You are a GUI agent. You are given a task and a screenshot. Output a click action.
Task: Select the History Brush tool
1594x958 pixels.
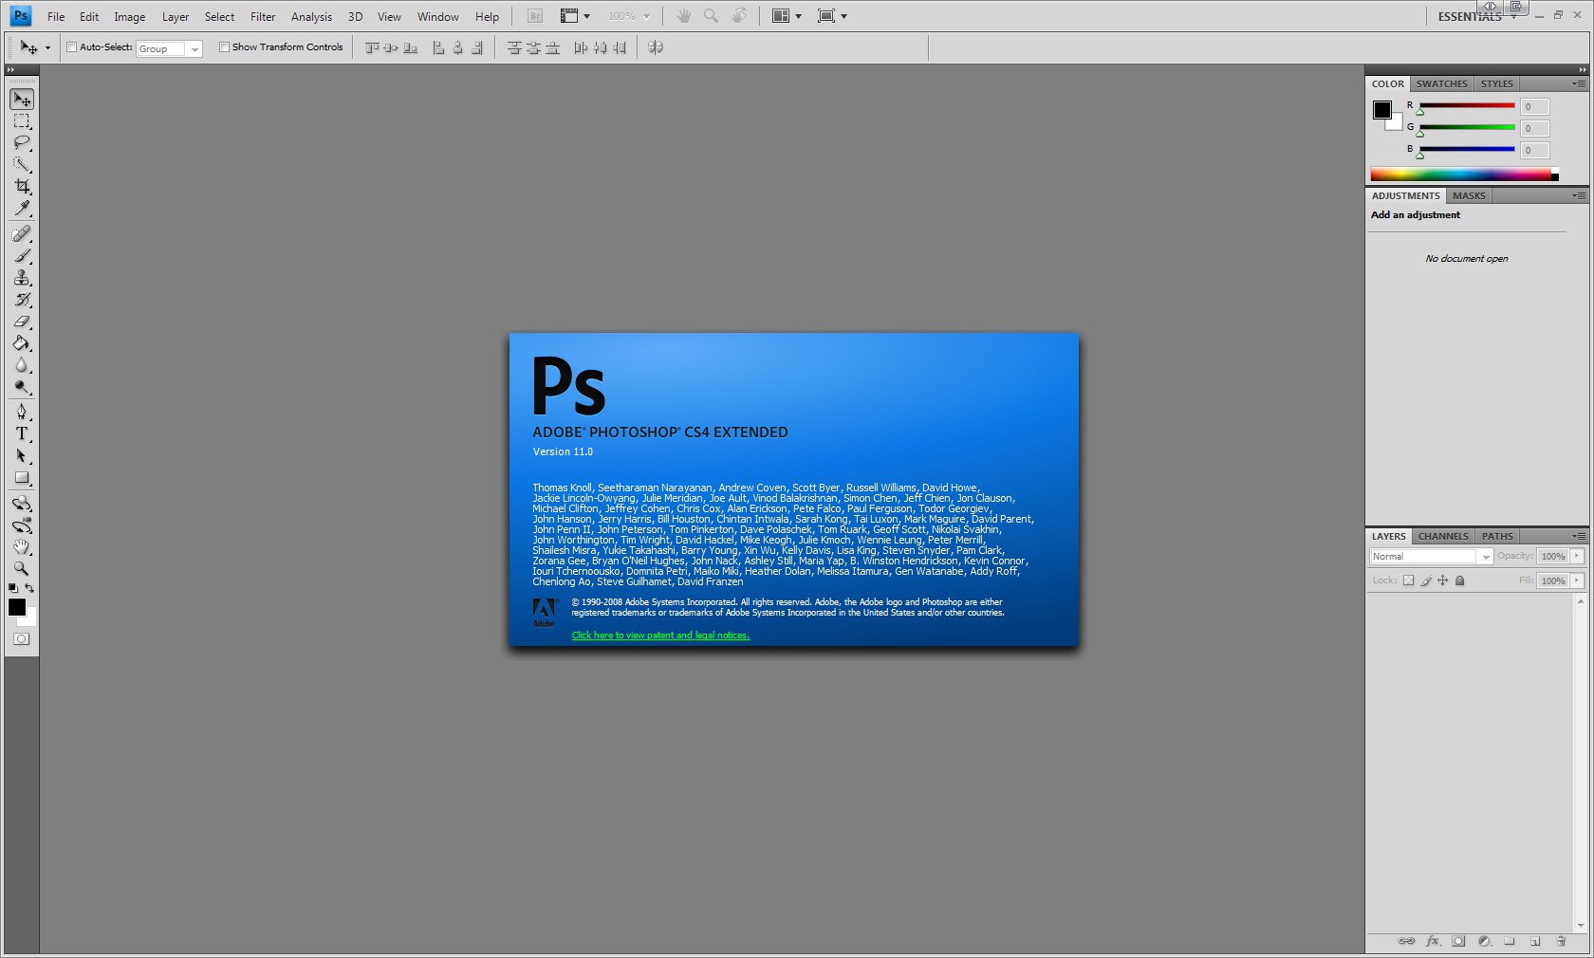click(22, 300)
